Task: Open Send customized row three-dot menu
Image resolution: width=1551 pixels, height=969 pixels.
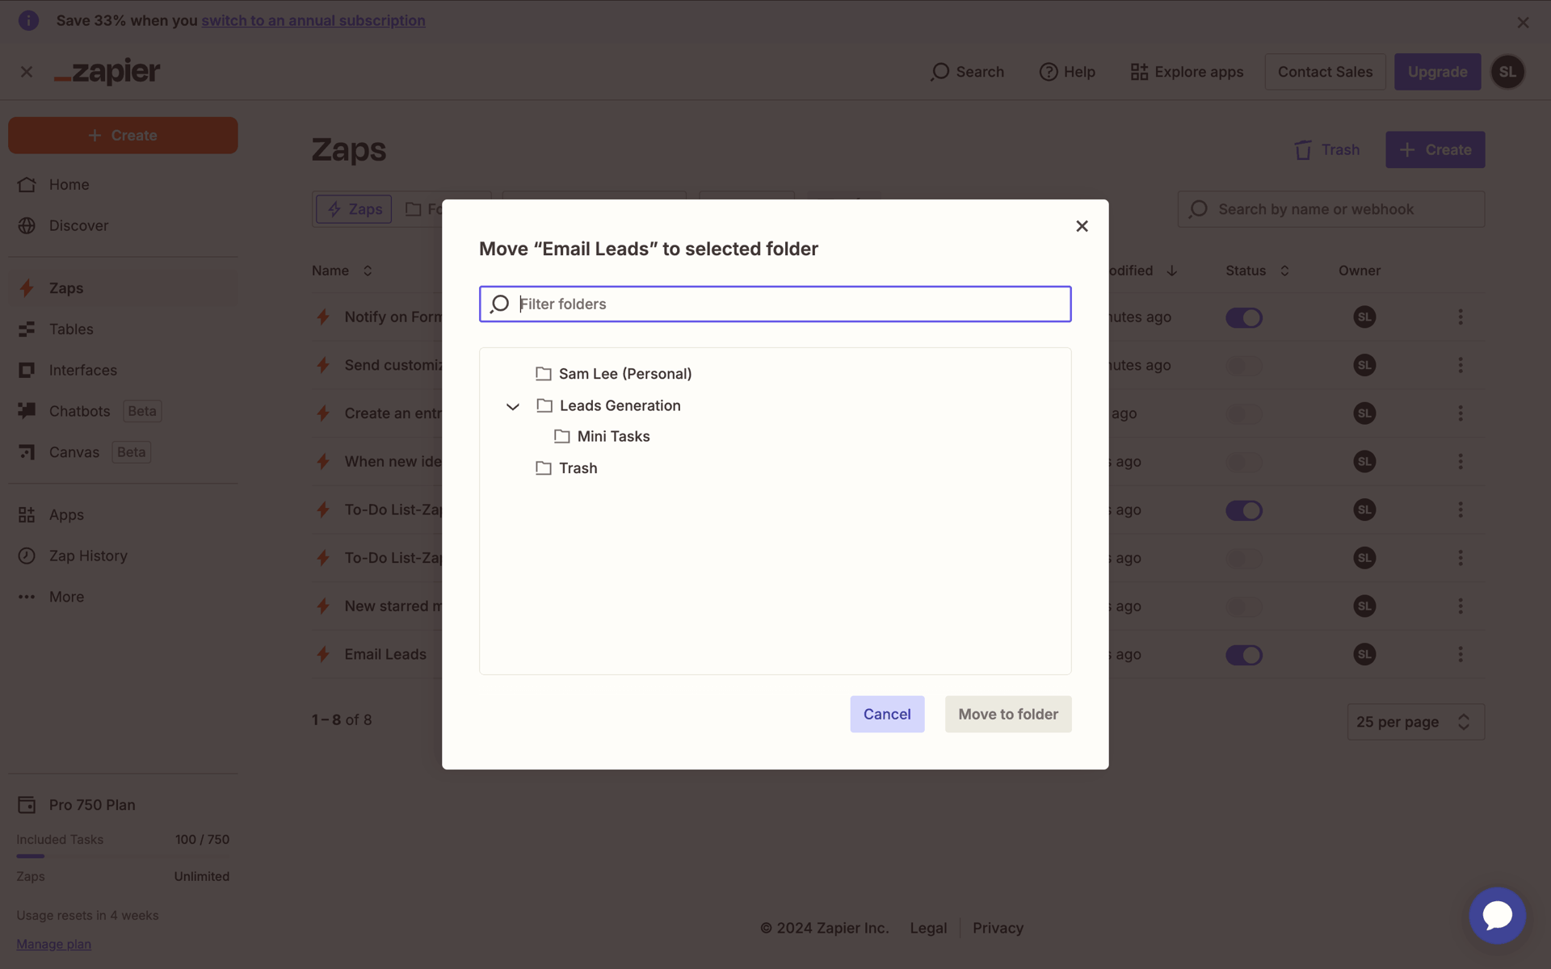Action: click(x=1460, y=366)
